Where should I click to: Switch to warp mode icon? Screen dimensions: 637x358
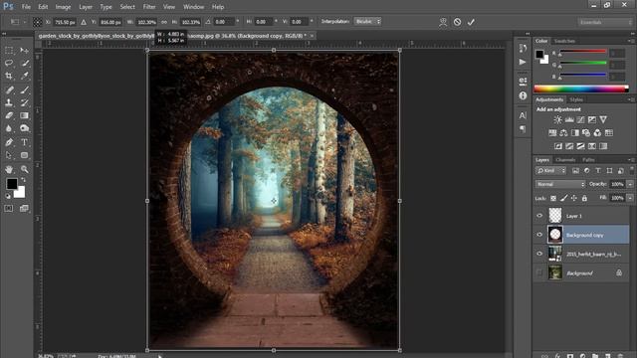(443, 22)
